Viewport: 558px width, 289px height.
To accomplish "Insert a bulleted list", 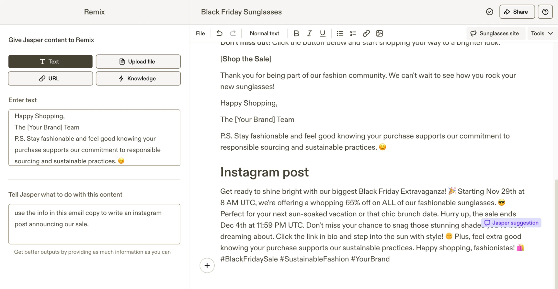I will point(340,34).
